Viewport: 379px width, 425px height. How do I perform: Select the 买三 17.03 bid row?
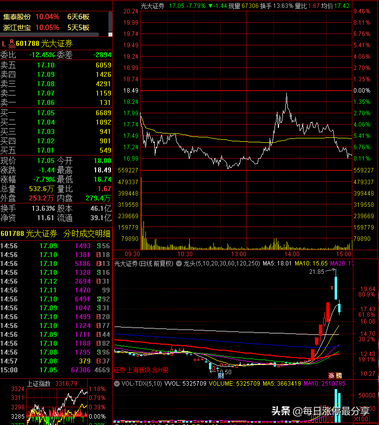point(56,131)
